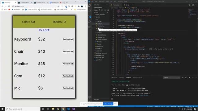
Task: Open Explorer panel more actions ellipsis
Action: point(107,5)
